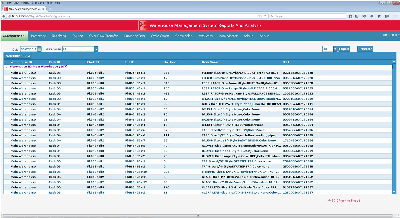400x218 pixels.
Task: Click SKU 0063615637170320
Action: 298,78
